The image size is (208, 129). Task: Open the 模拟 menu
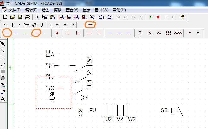pyautogui.click(x=58, y=10)
